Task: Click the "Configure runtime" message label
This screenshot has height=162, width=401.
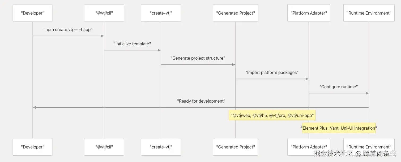Action: [x=339, y=87]
